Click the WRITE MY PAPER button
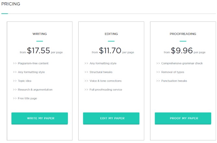This screenshot has height=143, width=217. tap(40, 118)
